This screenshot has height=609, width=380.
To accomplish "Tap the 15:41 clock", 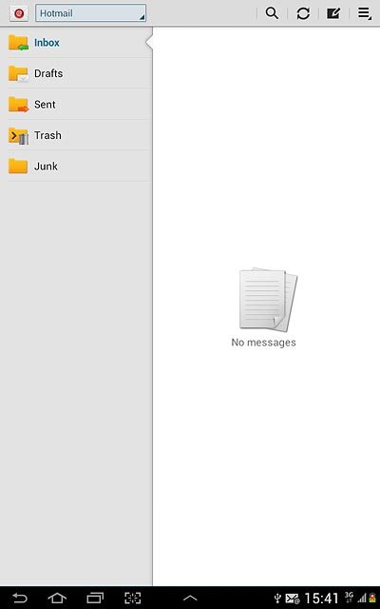I will [321, 599].
